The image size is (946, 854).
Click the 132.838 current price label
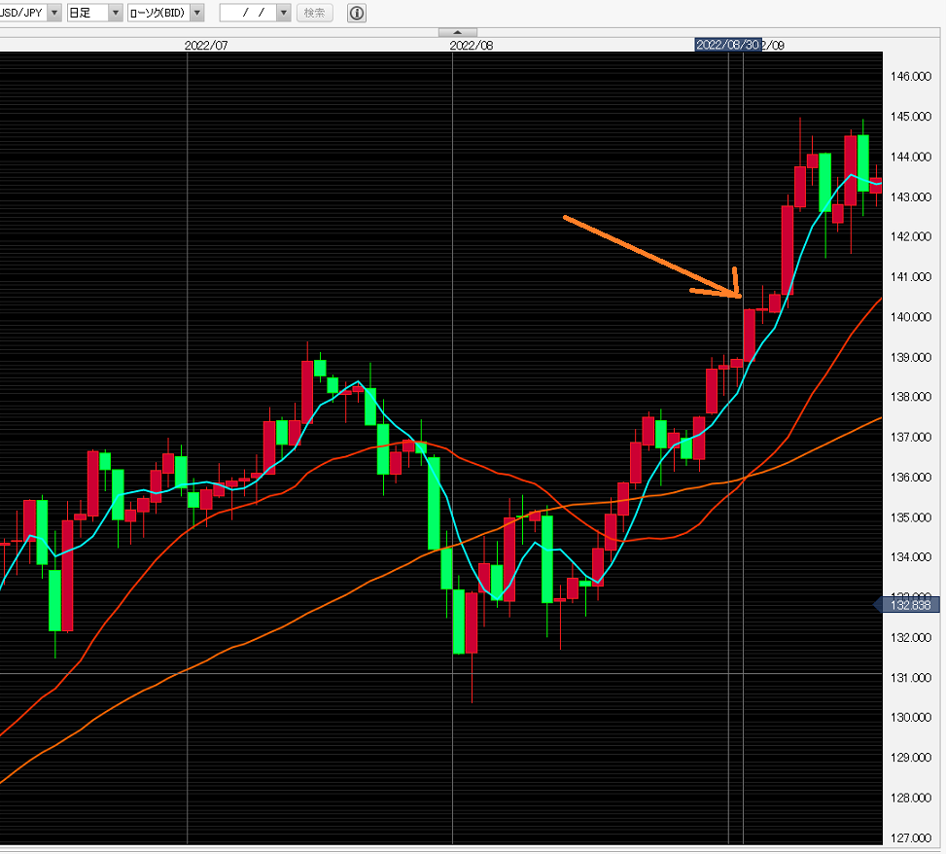[x=910, y=605]
